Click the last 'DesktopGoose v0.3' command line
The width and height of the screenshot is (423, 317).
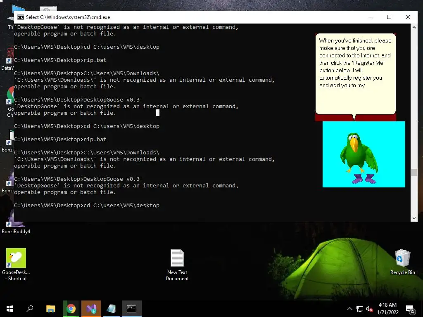76,179
